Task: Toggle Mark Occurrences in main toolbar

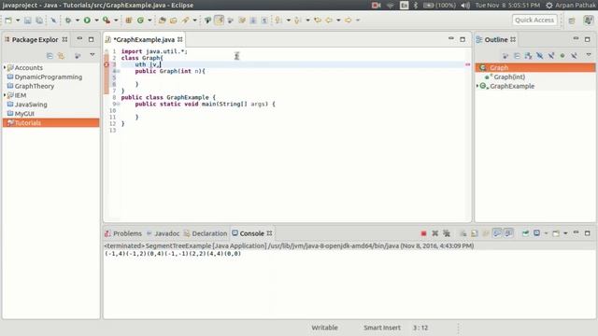Action: coord(219,21)
